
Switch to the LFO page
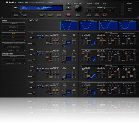[14, 41]
